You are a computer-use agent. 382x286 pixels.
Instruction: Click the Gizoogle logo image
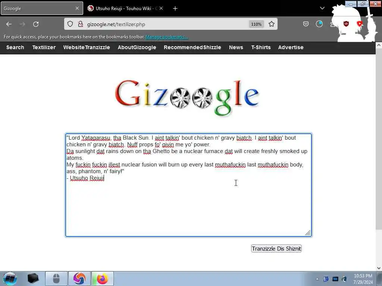[x=187, y=98]
